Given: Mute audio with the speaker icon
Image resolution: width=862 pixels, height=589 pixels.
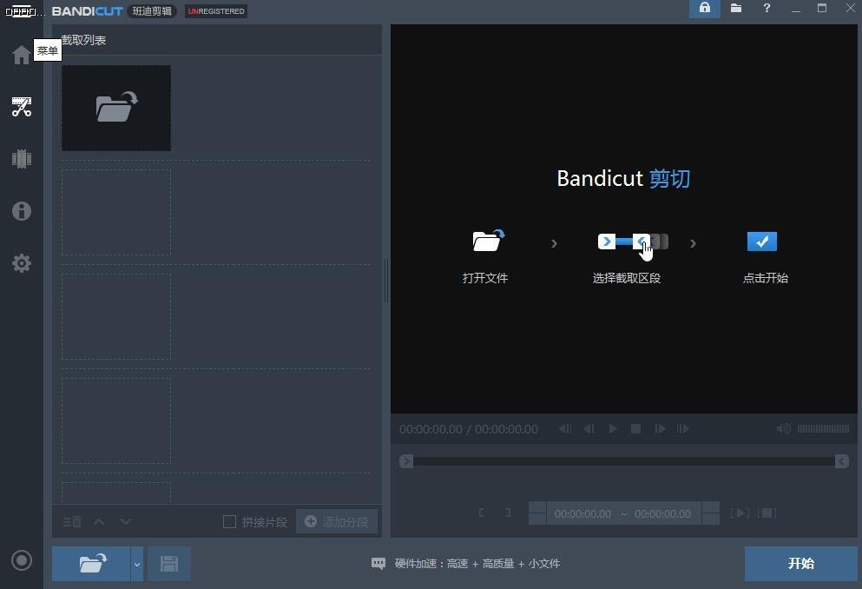Looking at the screenshot, I should click(x=783, y=429).
